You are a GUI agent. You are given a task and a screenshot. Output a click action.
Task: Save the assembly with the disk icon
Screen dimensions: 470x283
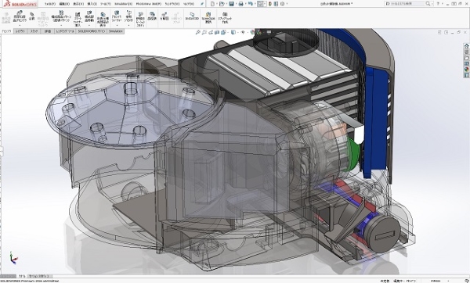coord(231,4)
